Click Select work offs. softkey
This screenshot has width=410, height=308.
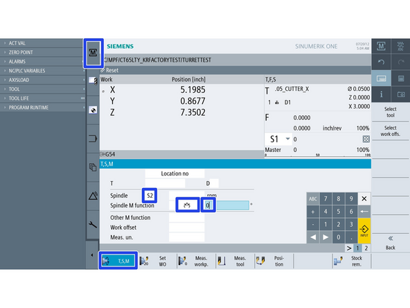click(391, 131)
